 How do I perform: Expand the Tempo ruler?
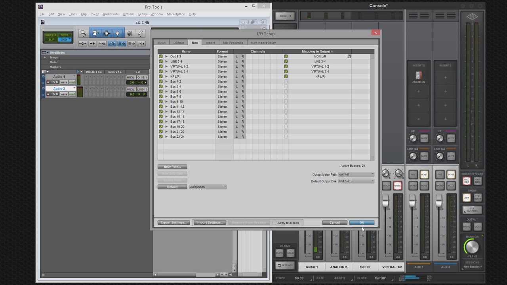click(45, 57)
